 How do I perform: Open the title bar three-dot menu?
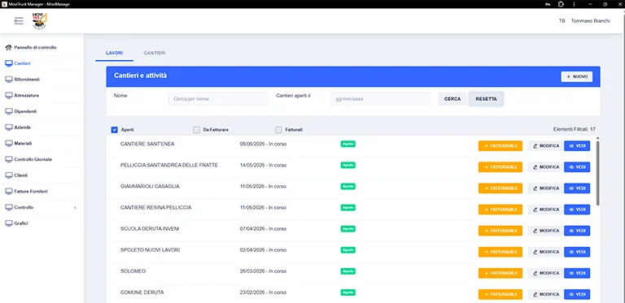(x=574, y=4)
